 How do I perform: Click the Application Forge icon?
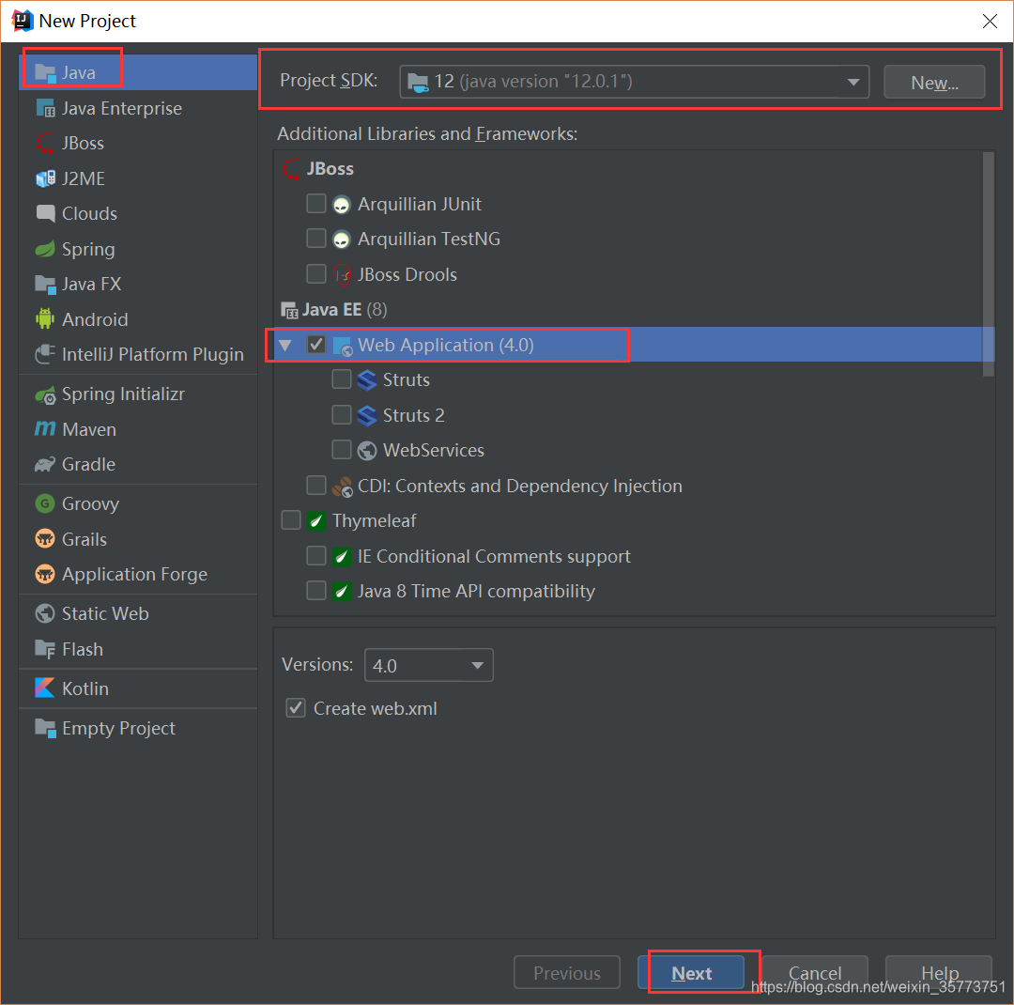click(45, 574)
